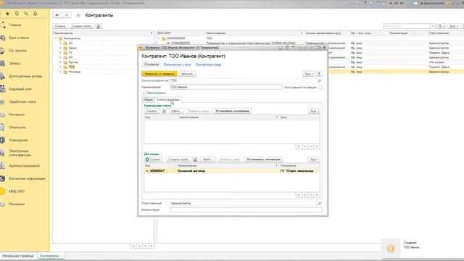Screen dimensions: 464x261
Task: Expand the Прочие folder in the tree
Action: (60, 62)
